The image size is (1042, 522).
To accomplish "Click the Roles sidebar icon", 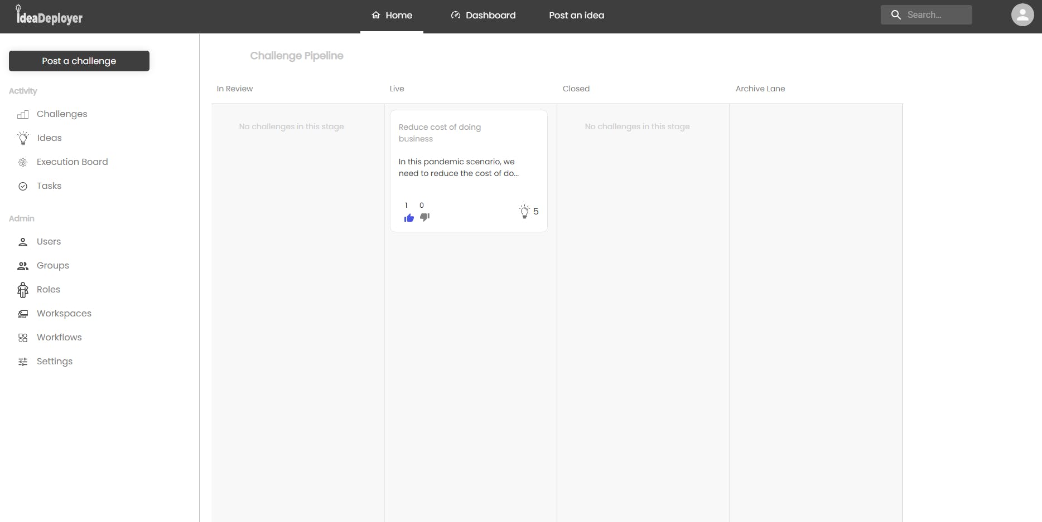I will pos(23,290).
